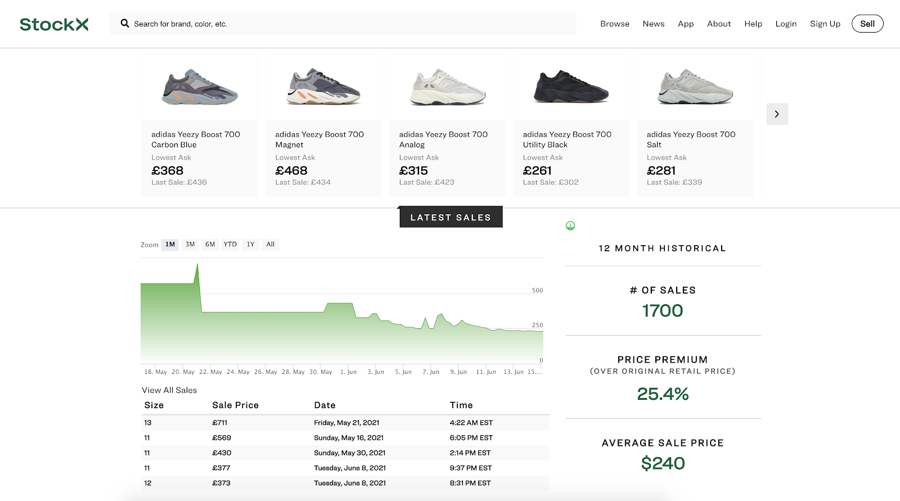Click the Carbon Blue product title
Viewport: 900px width, 501px height.
196,139
